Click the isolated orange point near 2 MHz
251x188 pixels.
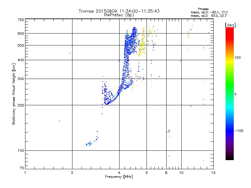pos(70,53)
